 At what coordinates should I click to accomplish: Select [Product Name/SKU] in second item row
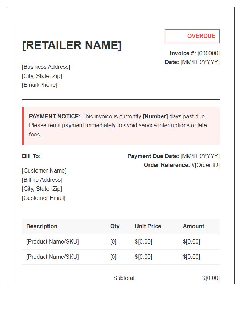52,257
